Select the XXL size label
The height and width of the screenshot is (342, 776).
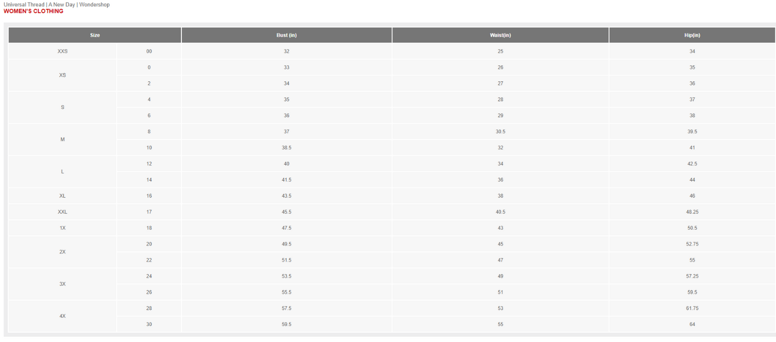pyautogui.click(x=63, y=212)
